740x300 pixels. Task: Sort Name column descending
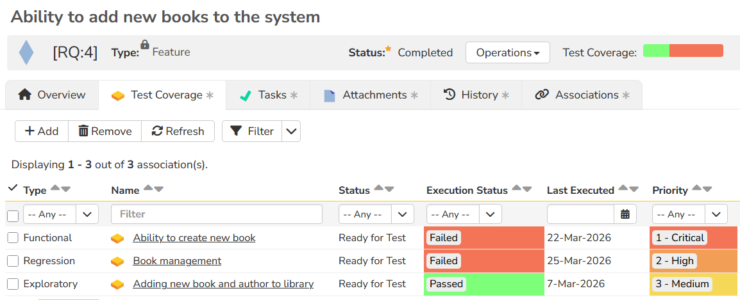pyautogui.click(x=158, y=189)
